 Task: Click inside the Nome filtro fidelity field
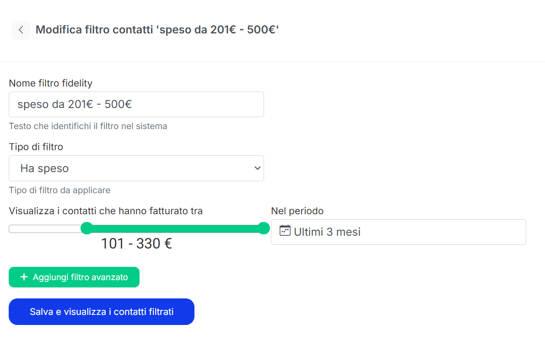pos(136,104)
